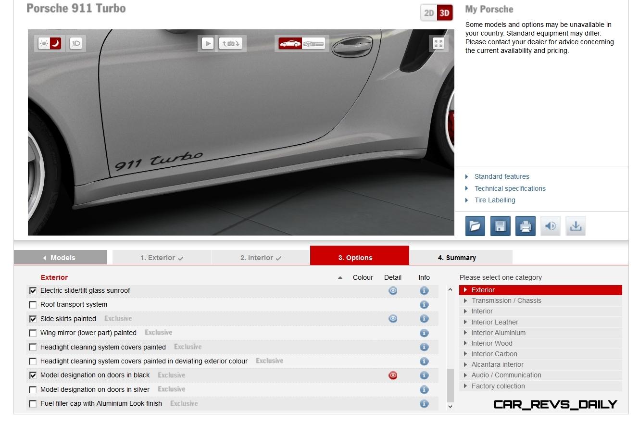Open the 4. Summary tab
Screen dimensions: 639x424
(461, 258)
